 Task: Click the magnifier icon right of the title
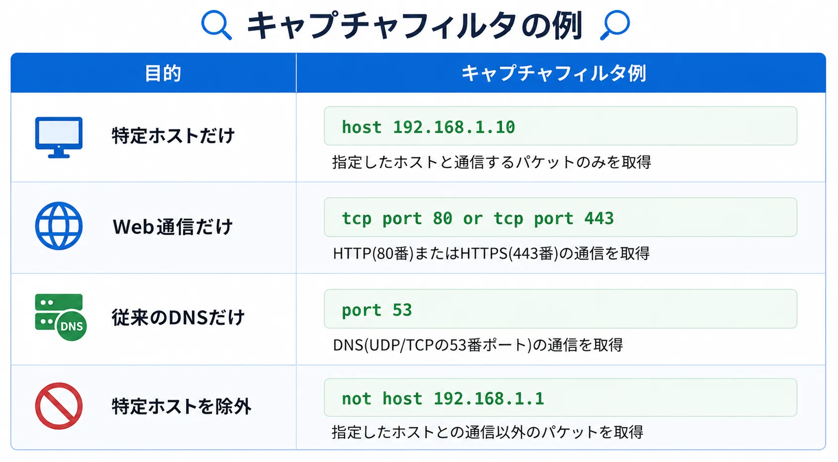pos(615,25)
